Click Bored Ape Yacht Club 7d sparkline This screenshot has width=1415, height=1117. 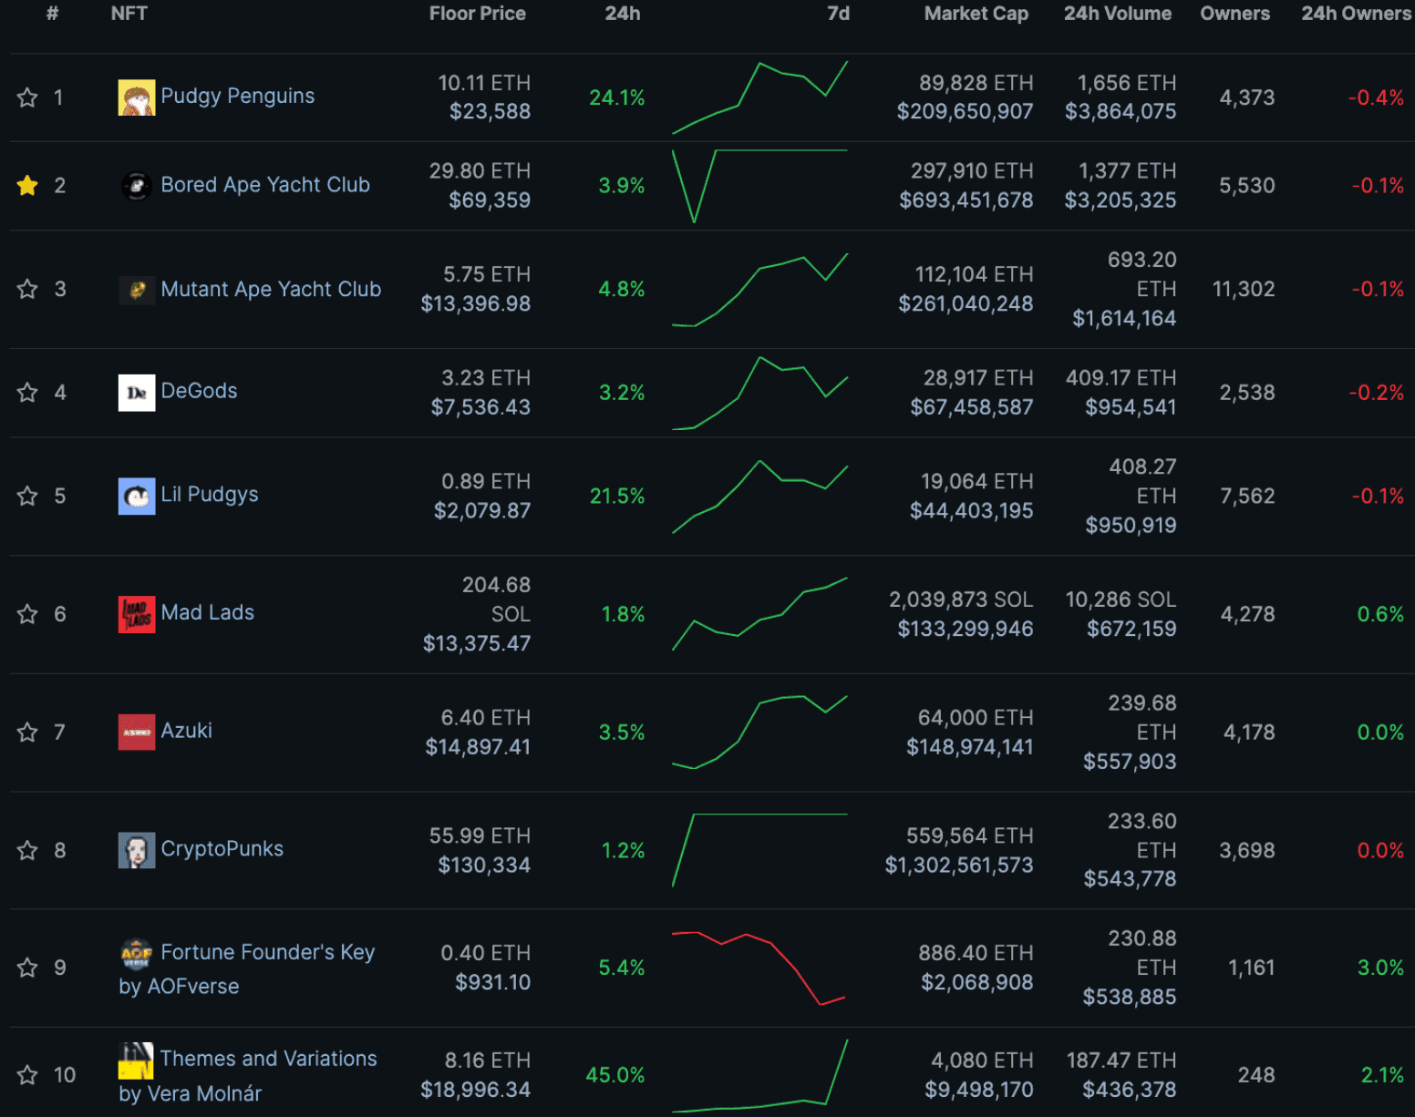pos(759,186)
